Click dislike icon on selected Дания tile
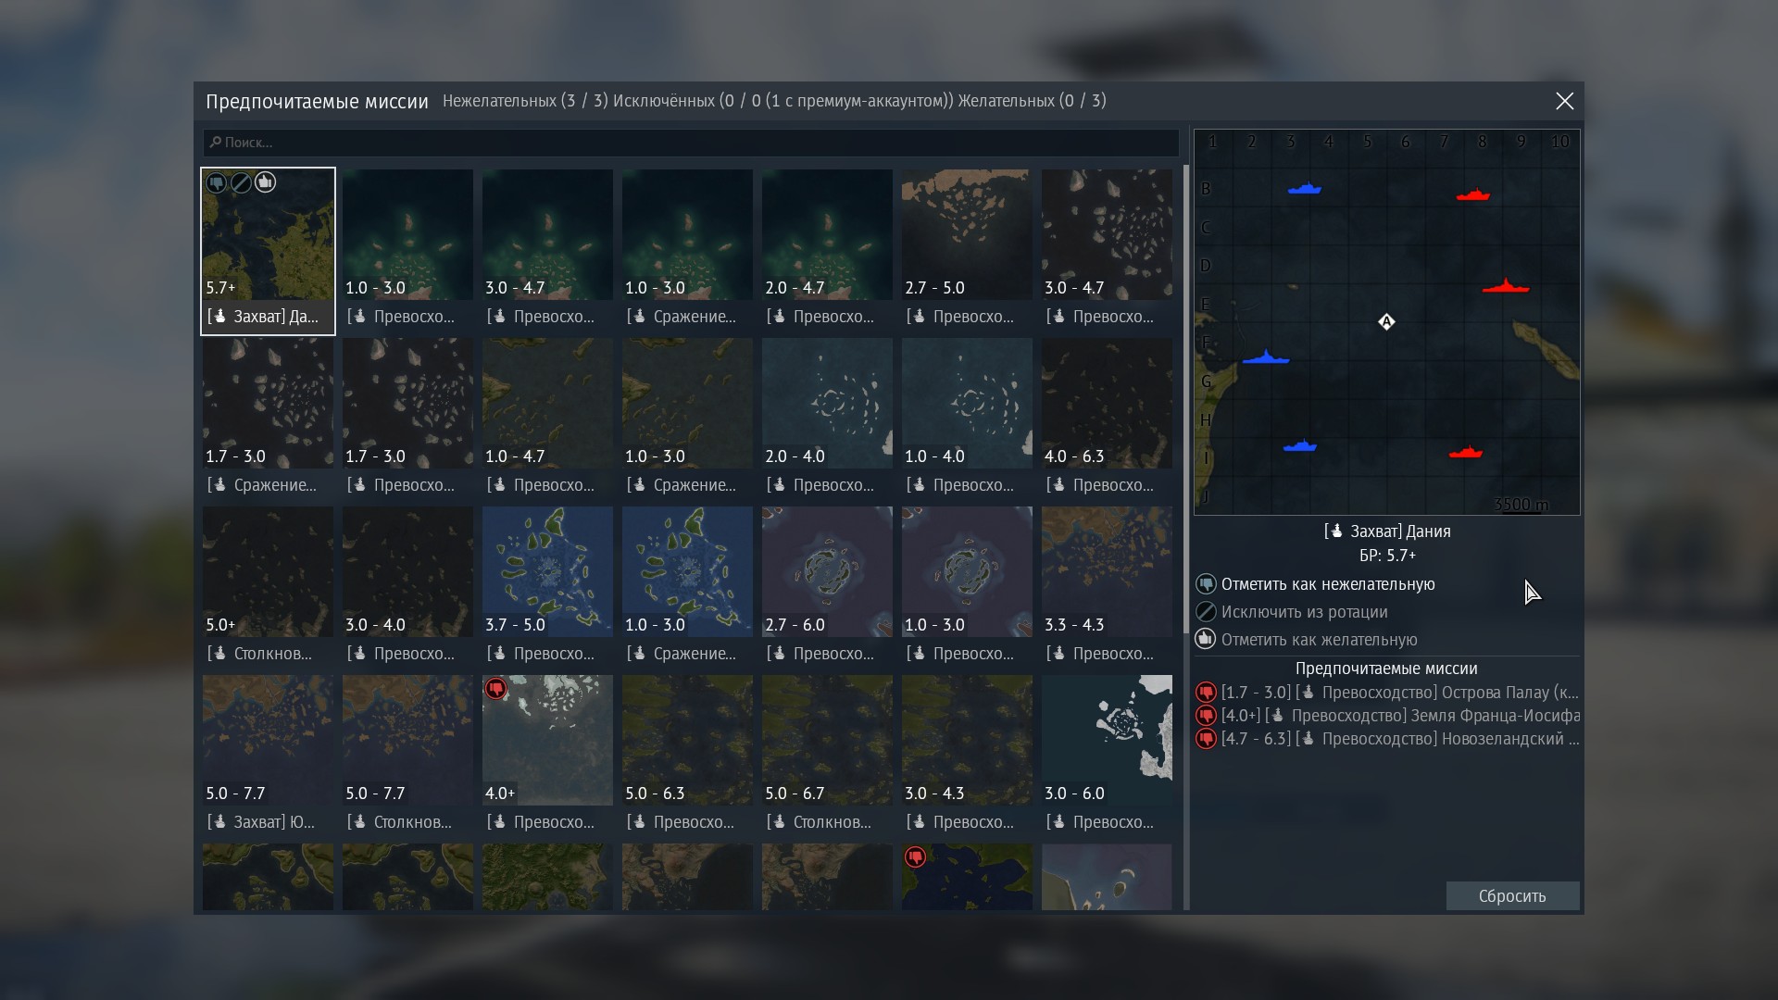The image size is (1778, 1000). (x=217, y=182)
